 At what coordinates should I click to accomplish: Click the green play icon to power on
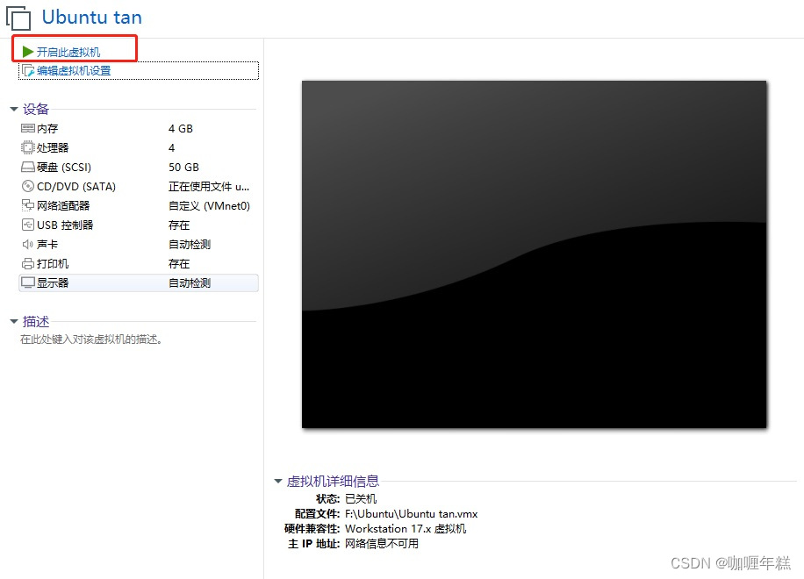point(25,49)
